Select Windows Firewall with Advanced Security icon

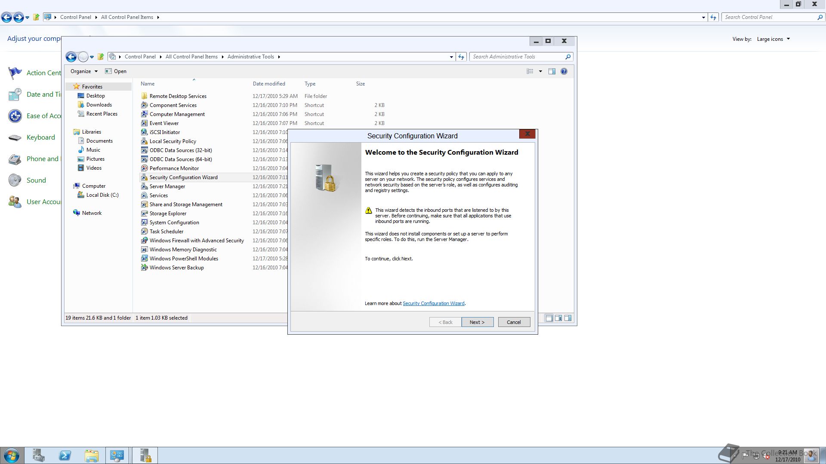145,240
